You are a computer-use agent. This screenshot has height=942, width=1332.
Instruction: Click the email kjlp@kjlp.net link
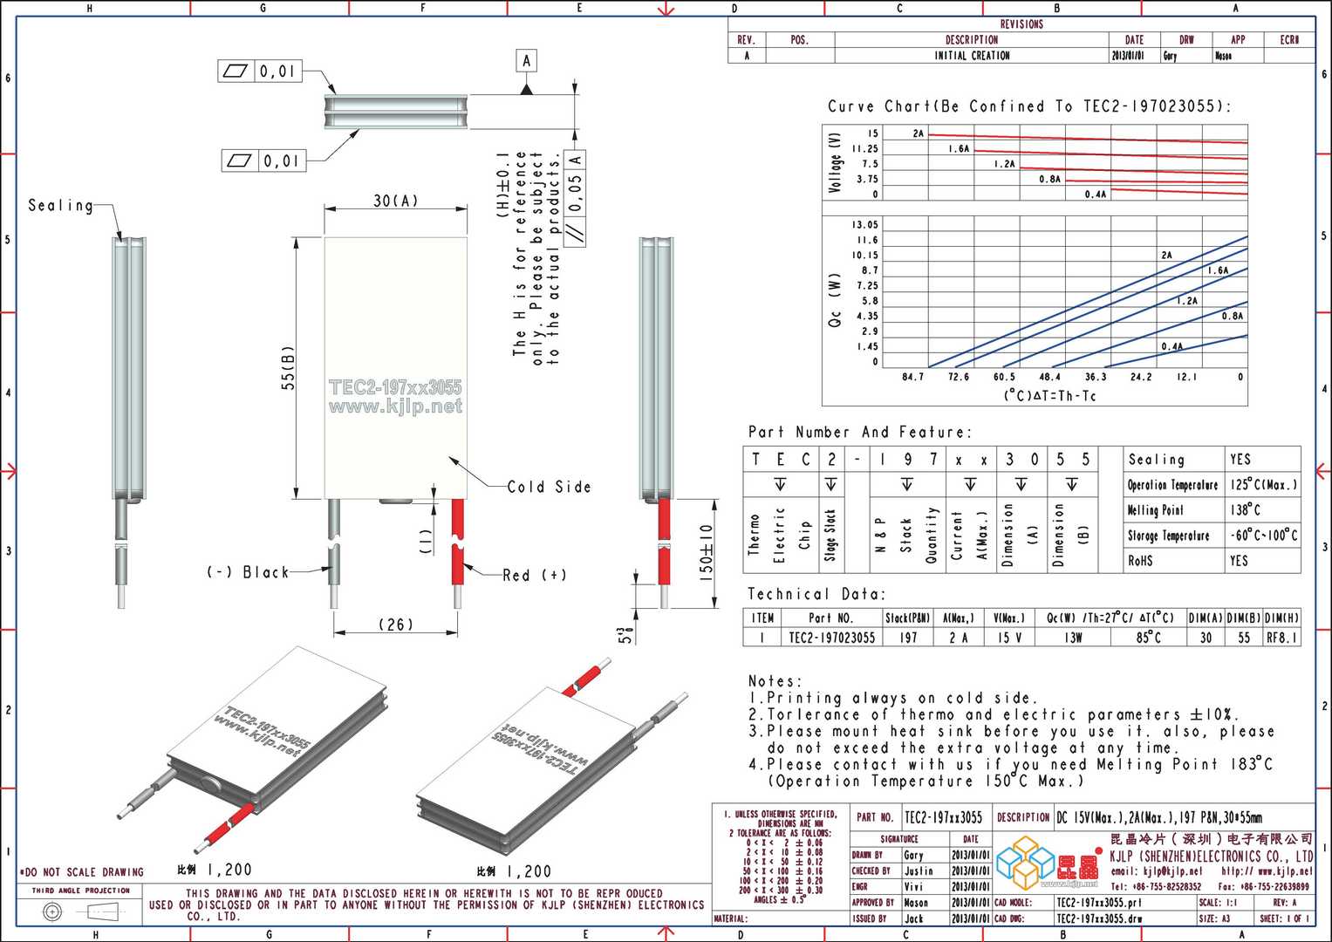(1156, 871)
